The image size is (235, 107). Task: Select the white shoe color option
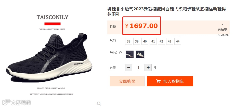click(x=140, y=54)
